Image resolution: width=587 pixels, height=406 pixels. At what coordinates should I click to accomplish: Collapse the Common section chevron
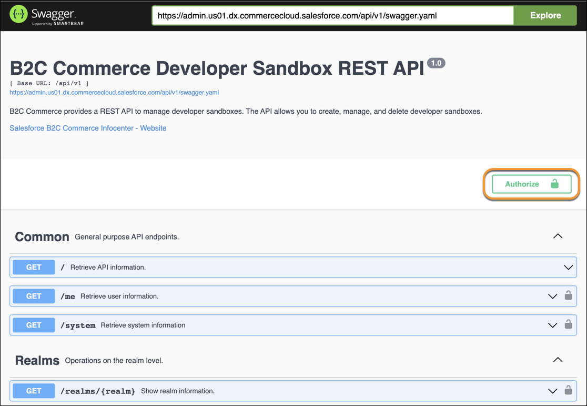tap(558, 236)
